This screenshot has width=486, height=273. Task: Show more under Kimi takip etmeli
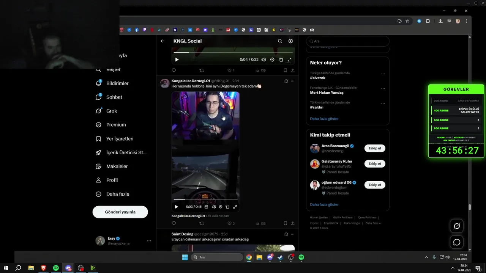[324, 205]
